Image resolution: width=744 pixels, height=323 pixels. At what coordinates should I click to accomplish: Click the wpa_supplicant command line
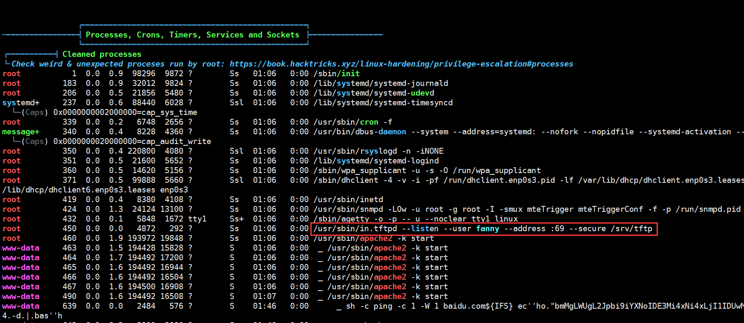[427, 171]
